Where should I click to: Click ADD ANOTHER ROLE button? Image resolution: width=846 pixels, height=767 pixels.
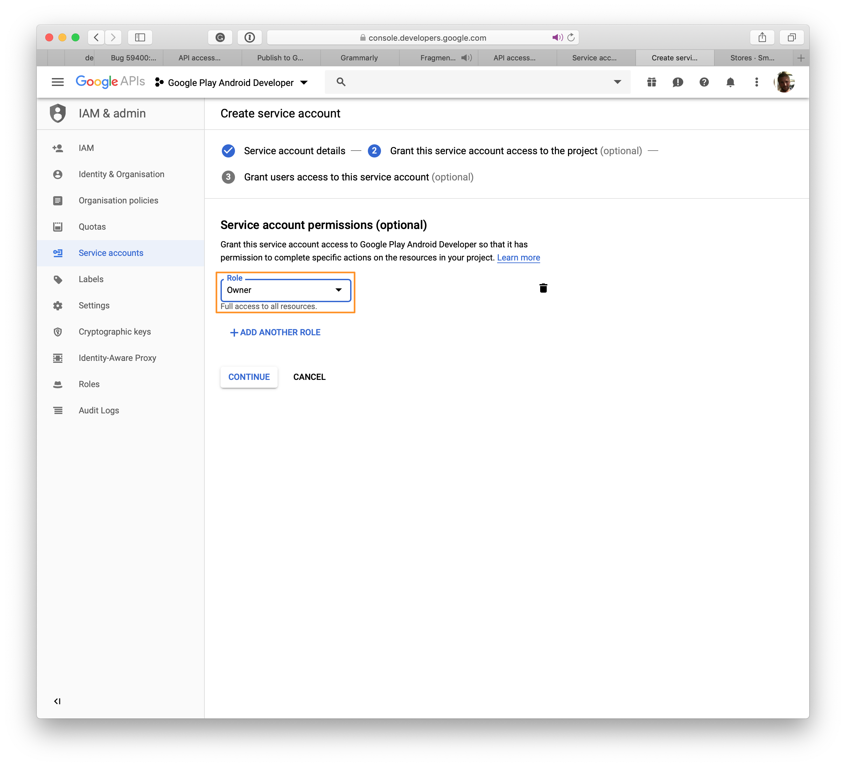pyautogui.click(x=276, y=332)
